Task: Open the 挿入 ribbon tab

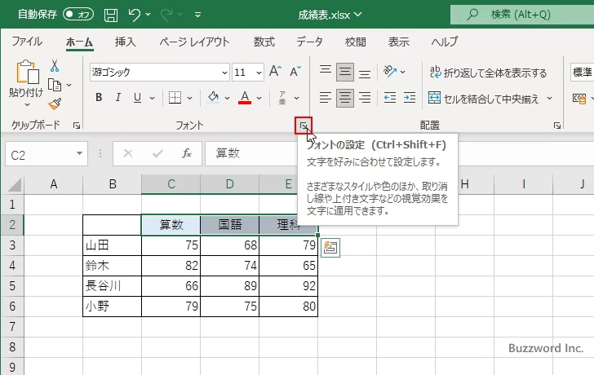Action: pyautogui.click(x=126, y=42)
